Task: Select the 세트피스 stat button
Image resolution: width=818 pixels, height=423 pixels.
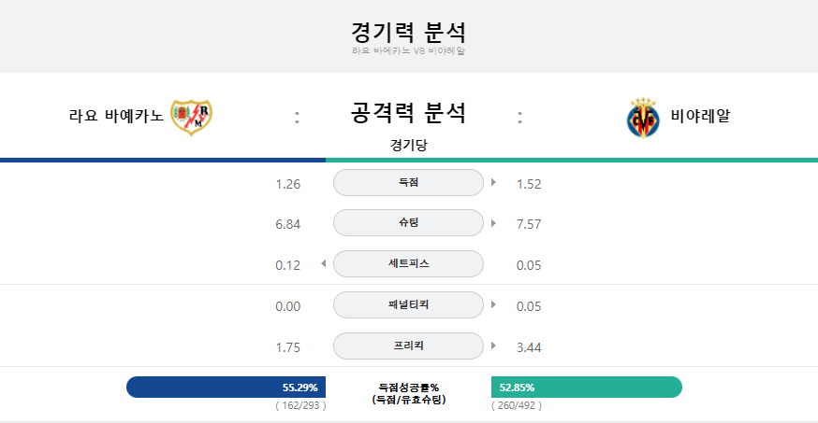Action: coord(408,263)
